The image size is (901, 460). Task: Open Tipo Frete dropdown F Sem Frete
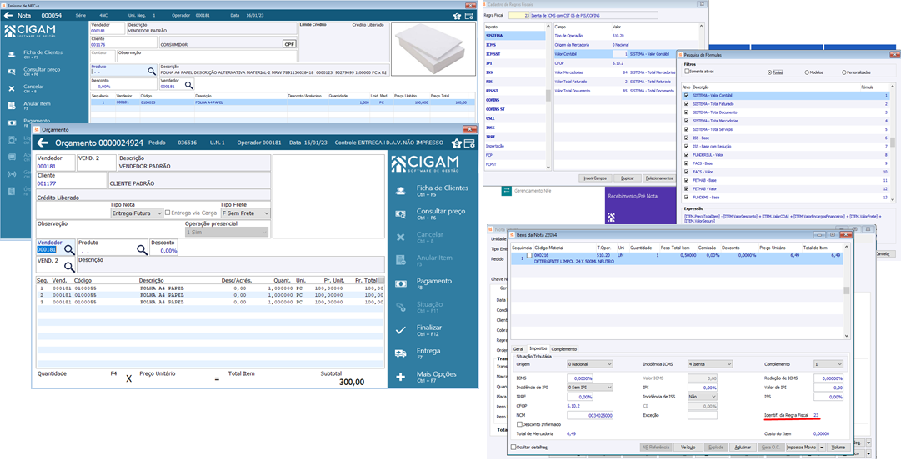[x=245, y=213]
